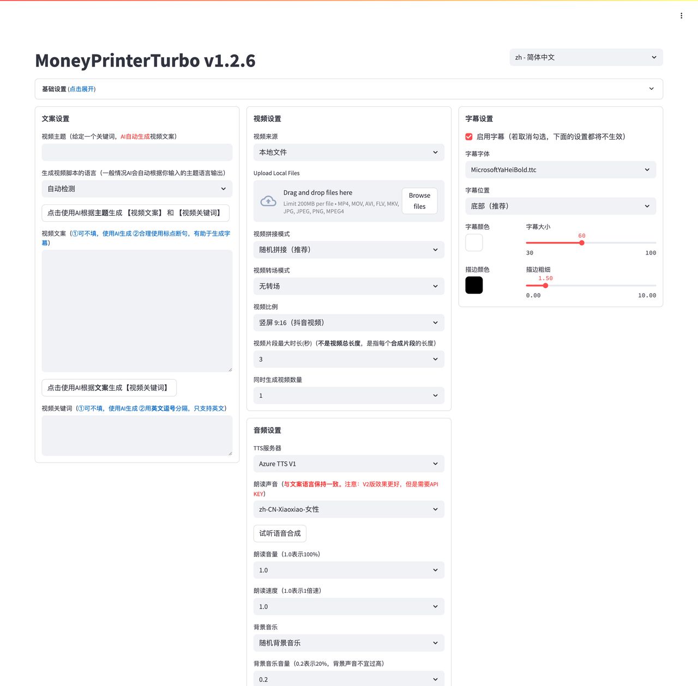This screenshot has height=686, width=698.
Task: Open the 视频来源 dropdown showing 本地文件
Action: (x=348, y=153)
